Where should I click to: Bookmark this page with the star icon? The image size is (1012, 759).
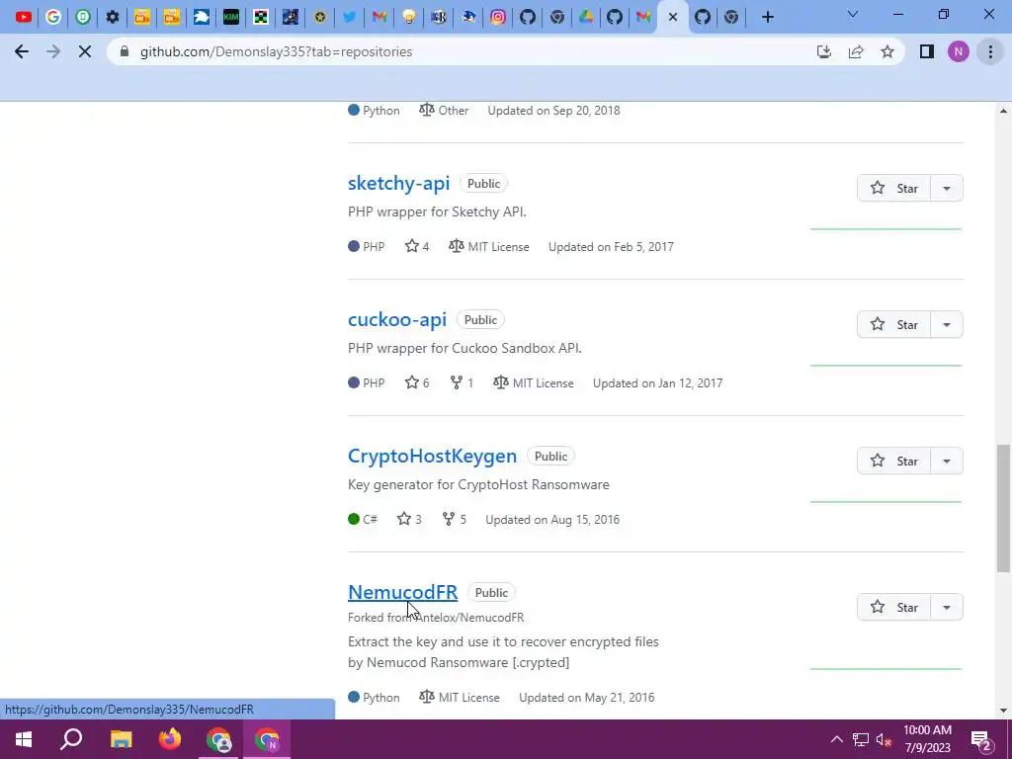tap(887, 51)
